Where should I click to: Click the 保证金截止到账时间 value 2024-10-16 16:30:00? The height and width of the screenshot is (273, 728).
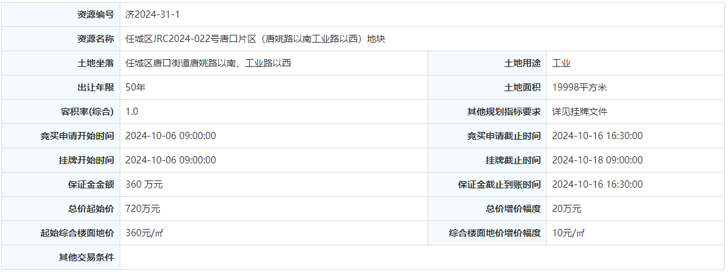pyautogui.click(x=597, y=184)
